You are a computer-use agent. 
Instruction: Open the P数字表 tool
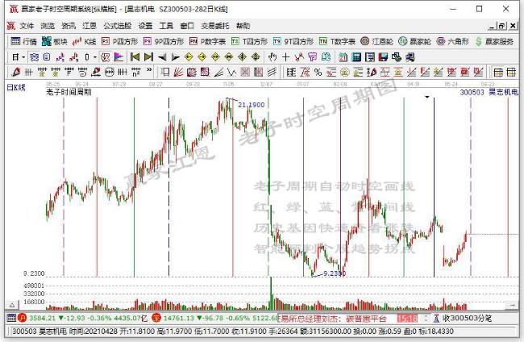[207, 41]
